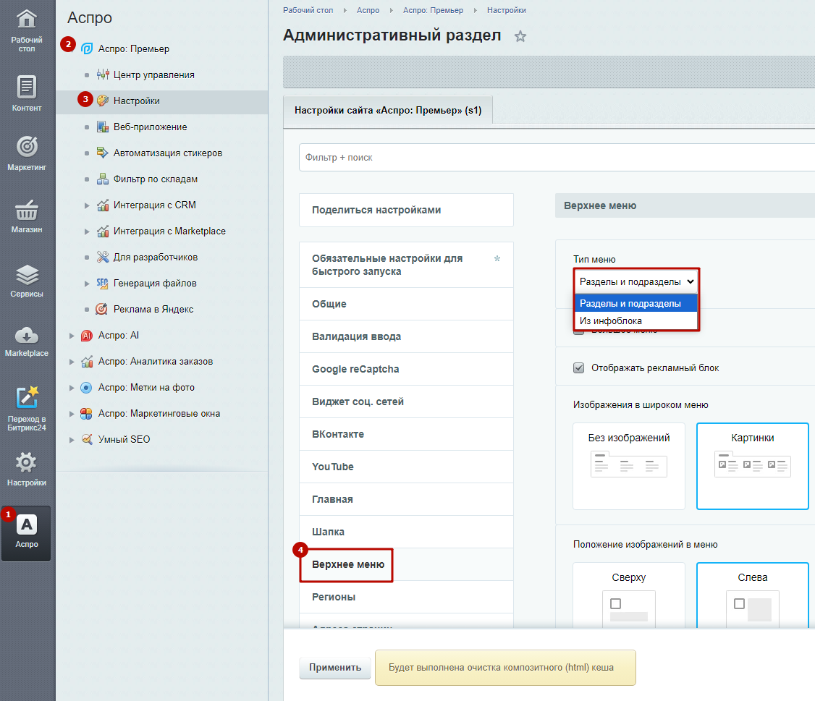Open the Магазин basket icon
Screen dimensions: 815x701
point(27,211)
